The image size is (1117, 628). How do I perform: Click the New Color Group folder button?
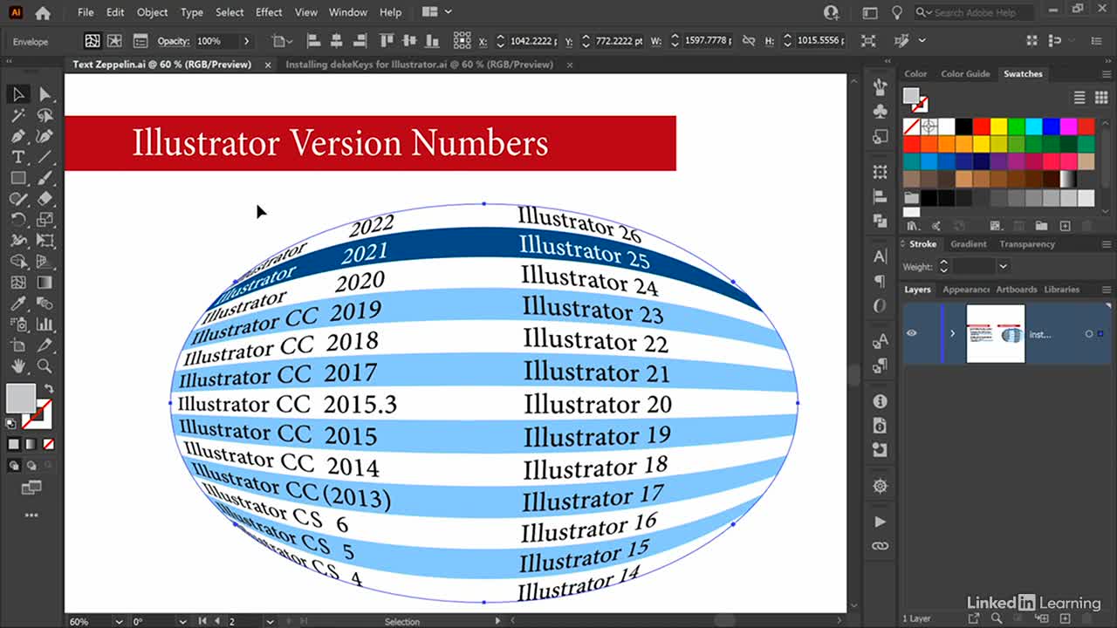click(1040, 225)
